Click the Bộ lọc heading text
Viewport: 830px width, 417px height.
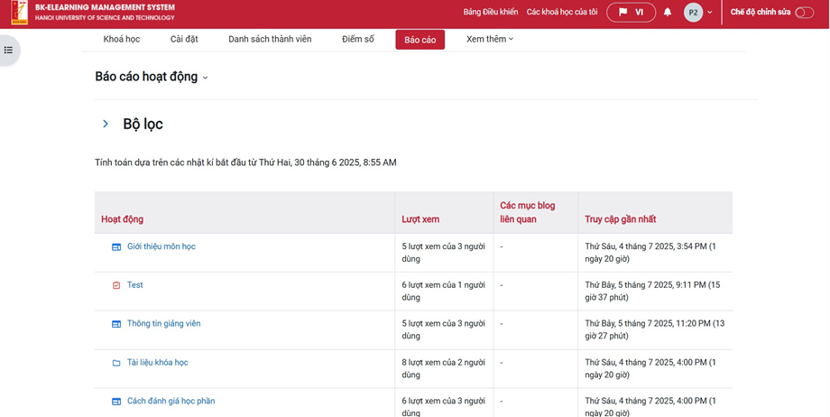(143, 124)
